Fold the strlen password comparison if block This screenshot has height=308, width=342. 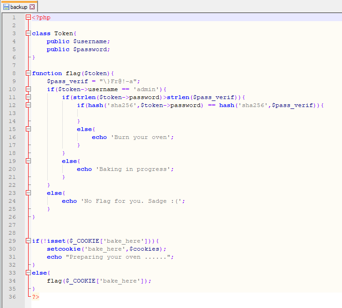click(x=29, y=97)
